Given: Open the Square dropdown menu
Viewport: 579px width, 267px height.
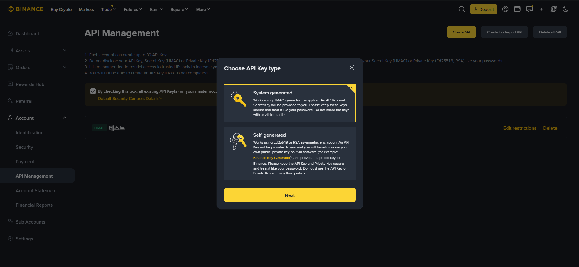Looking at the screenshot, I should click(x=179, y=9).
